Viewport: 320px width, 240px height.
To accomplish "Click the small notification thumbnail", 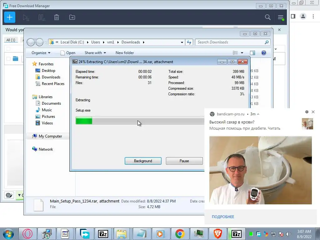I will tap(307, 124).
